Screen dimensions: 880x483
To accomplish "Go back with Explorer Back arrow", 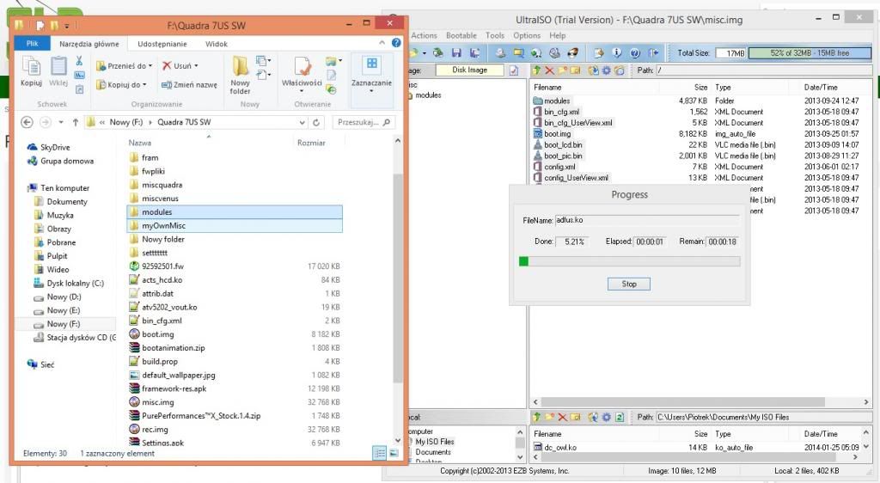I will click(27, 122).
